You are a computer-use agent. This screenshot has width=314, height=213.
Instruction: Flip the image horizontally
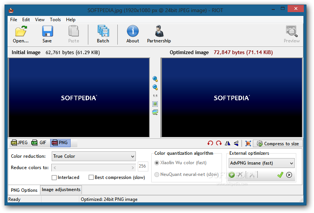[x=228, y=143]
